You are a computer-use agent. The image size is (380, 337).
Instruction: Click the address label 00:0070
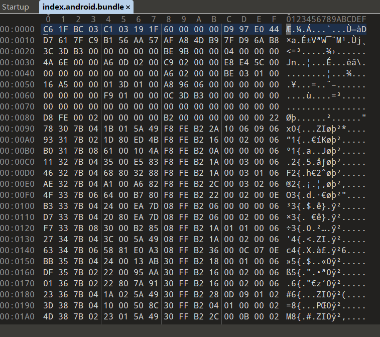click(x=17, y=106)
